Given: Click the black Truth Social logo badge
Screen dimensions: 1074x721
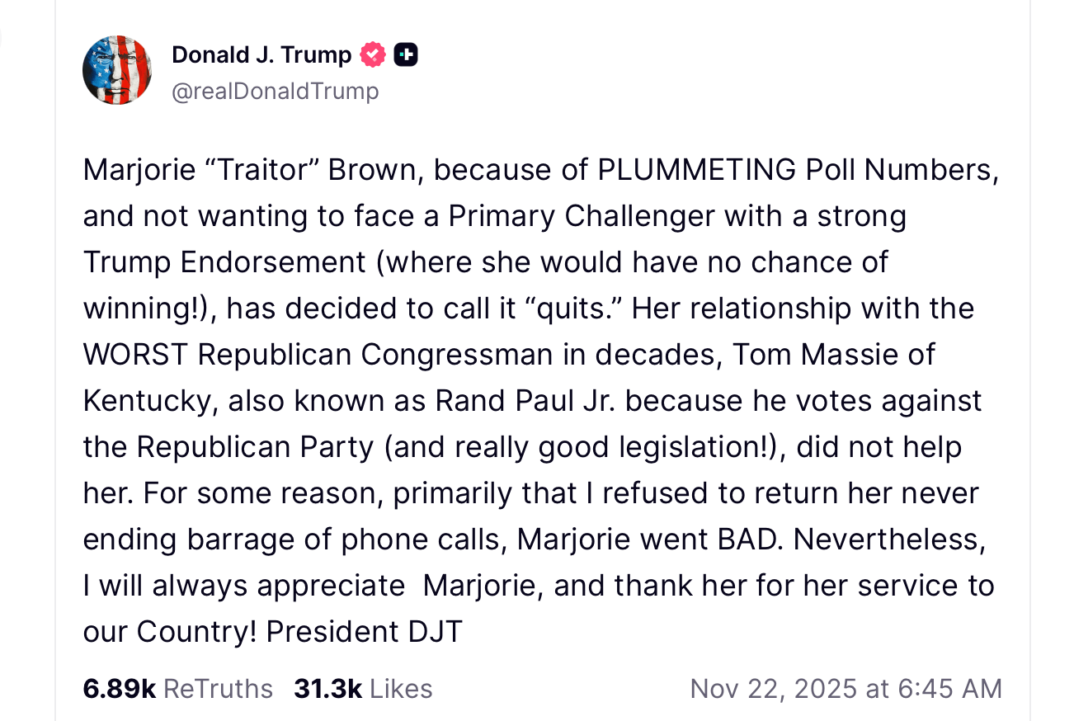Looking at the screenshot, I should (405, 54).
